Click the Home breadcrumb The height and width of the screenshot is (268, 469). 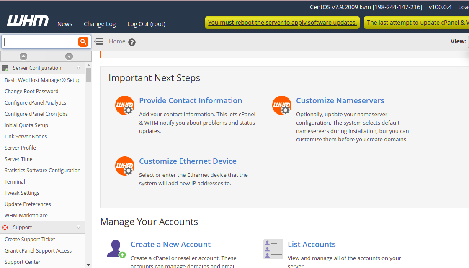pyautogui.click(x=117, y=41)
